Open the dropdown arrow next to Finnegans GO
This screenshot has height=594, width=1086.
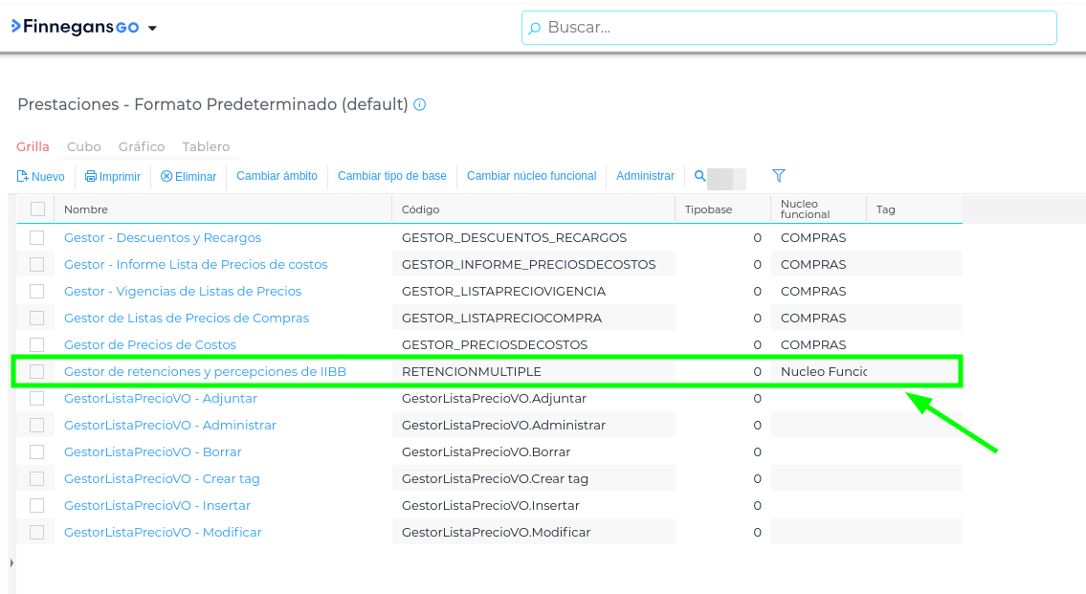(153, 29)
